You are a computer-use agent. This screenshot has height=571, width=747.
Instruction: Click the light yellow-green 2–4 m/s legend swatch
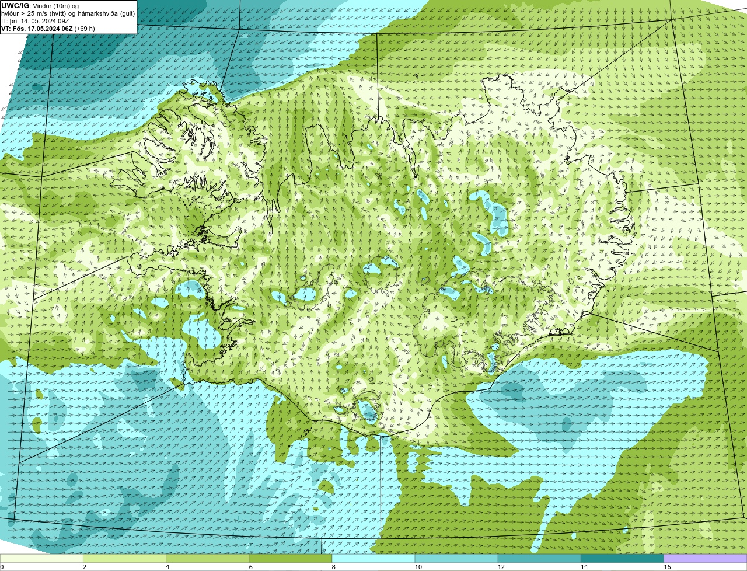124,559
